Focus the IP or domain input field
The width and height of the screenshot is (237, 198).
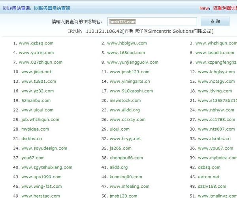[152, 22]
